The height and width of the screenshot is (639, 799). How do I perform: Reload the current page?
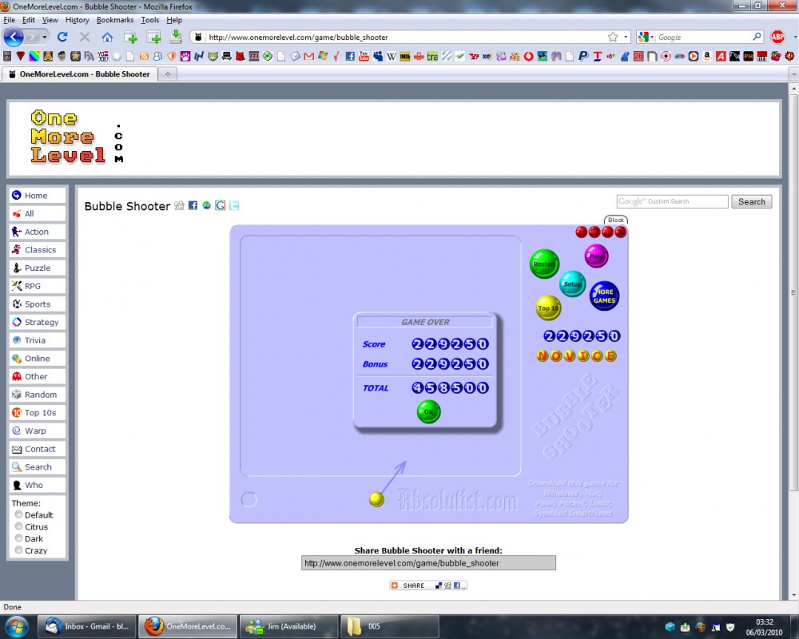(x=62, y=37)
